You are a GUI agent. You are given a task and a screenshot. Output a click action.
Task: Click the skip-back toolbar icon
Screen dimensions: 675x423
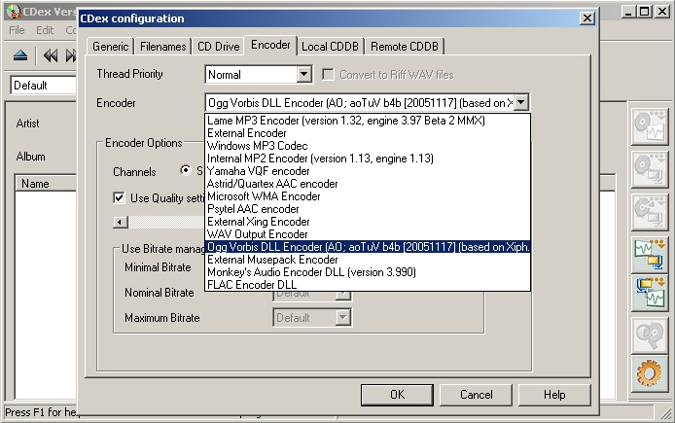click(x=51, y=56)
